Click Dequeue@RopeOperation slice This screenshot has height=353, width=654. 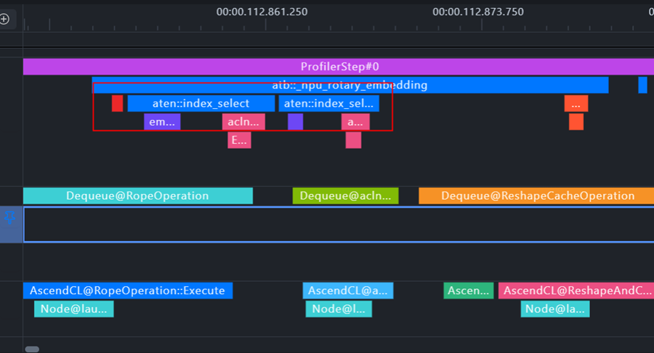click(x=138, y=196)
